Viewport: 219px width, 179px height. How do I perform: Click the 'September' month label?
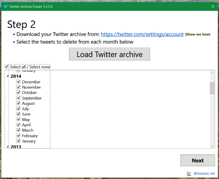(x=32, y=98)
